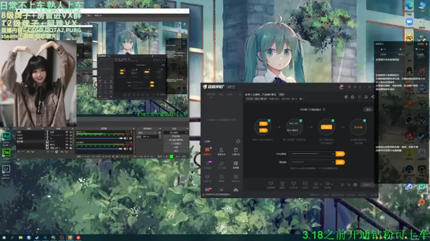
Task: Open Microsoft Edge desktop shortcut
Action: click(409, 7)
